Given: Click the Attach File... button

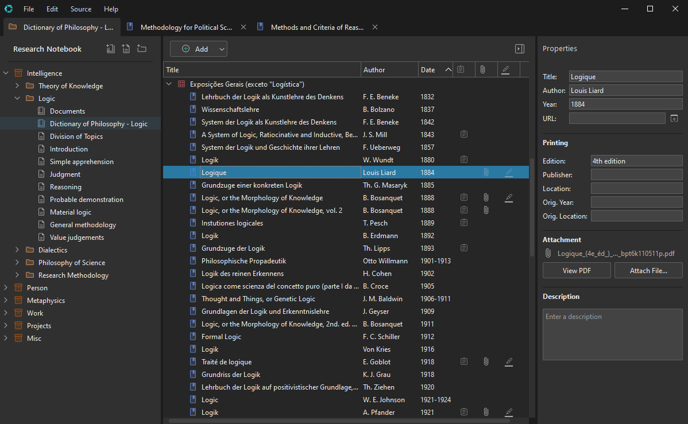Looking at the screenshot, I should [648, 271].
